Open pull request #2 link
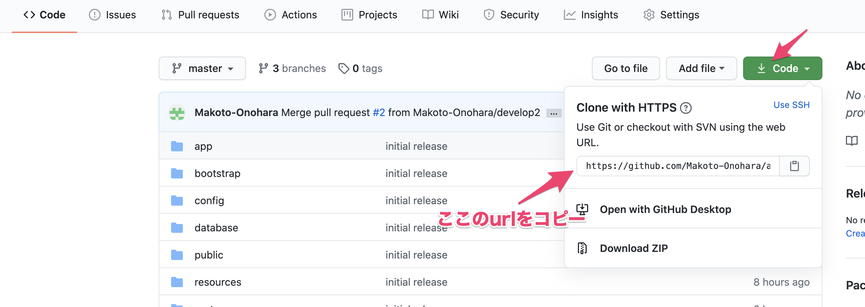 click(x=379, y=112)
